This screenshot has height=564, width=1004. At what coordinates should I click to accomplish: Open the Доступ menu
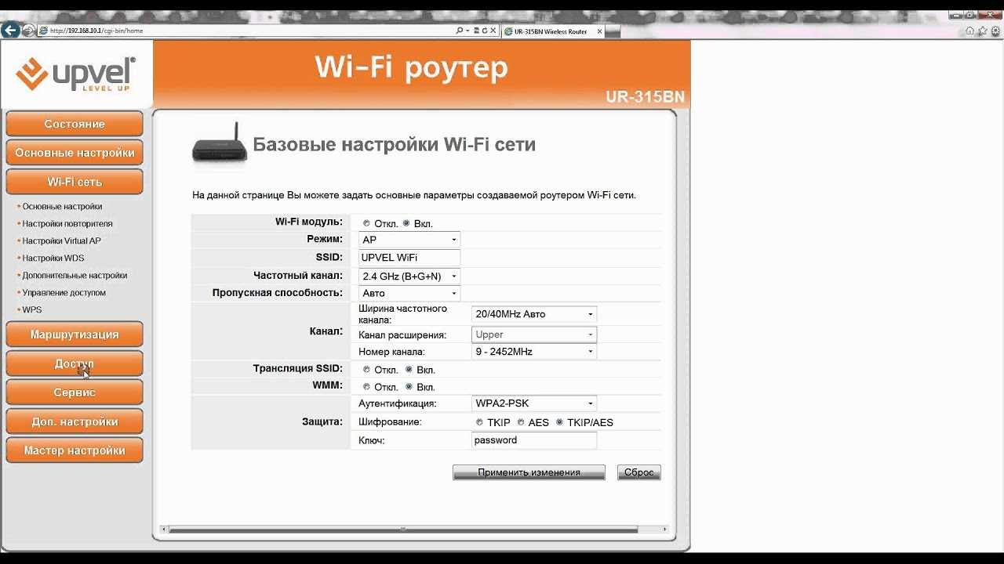pos(75,363)
